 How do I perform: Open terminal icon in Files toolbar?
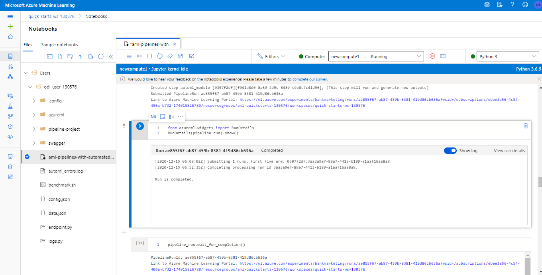(50, 57)
